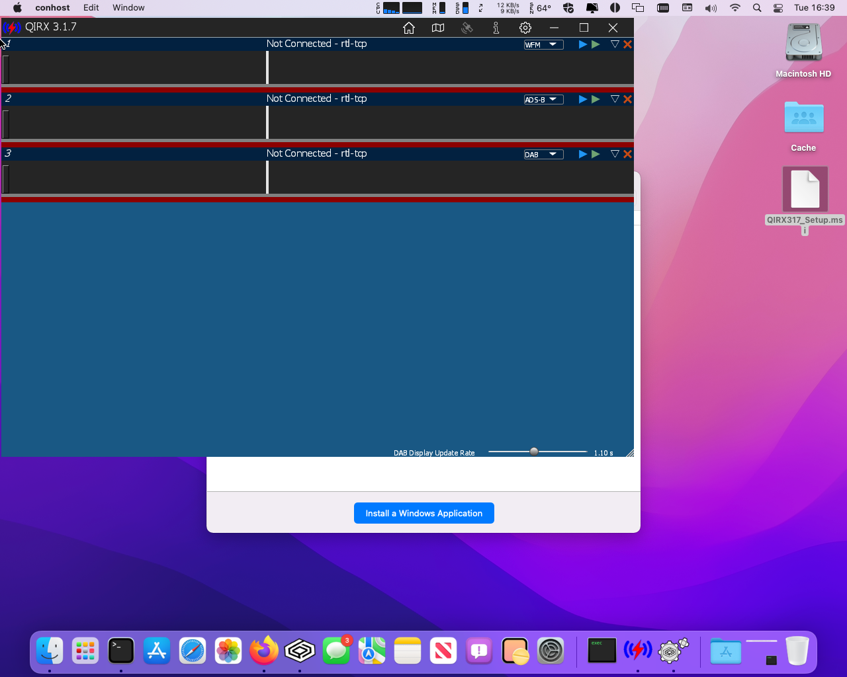Viewport: 847px width, 677px height.
Task: Click the green play arrow on receiver 1
Action: pyautogui.click(x=596, y=44)
